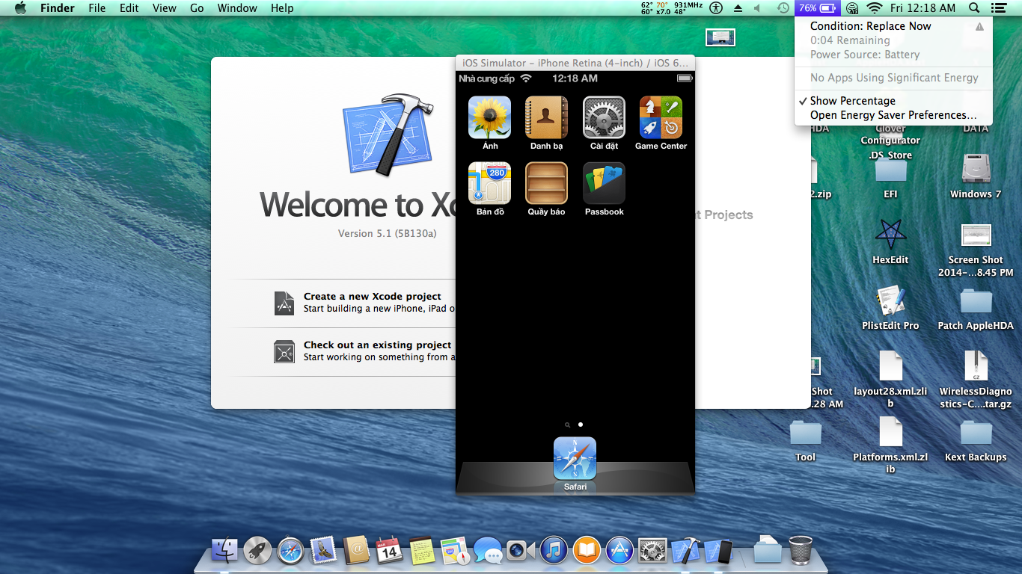Click the eject icon in menu bar
The image size is (1022, 574).
[x=738, y=8]
